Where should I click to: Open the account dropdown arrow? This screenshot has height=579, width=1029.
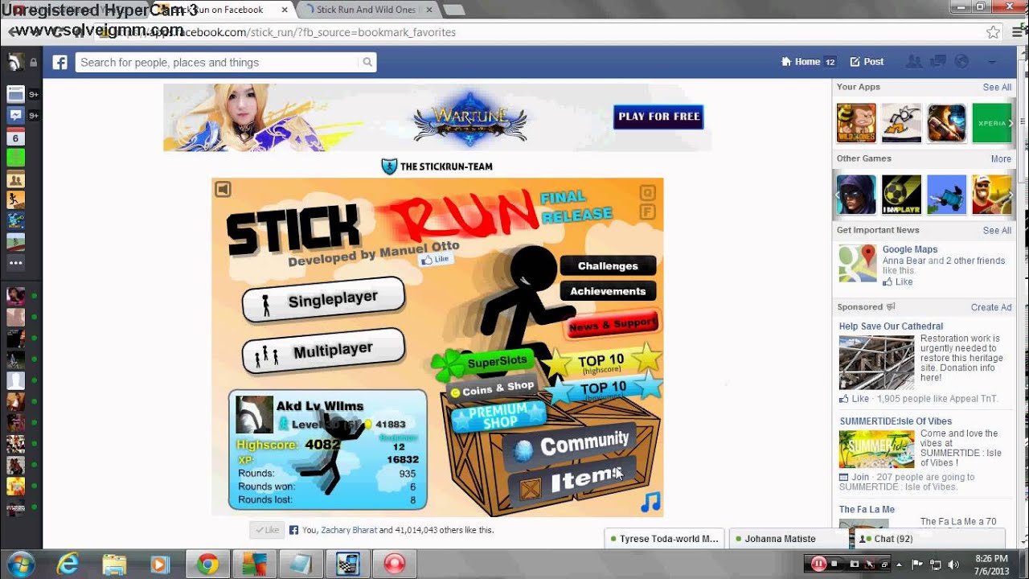(992, 62)
